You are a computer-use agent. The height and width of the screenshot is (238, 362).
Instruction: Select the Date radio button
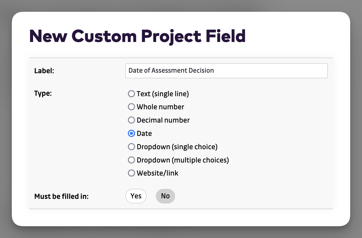click(x=131, y=133)
